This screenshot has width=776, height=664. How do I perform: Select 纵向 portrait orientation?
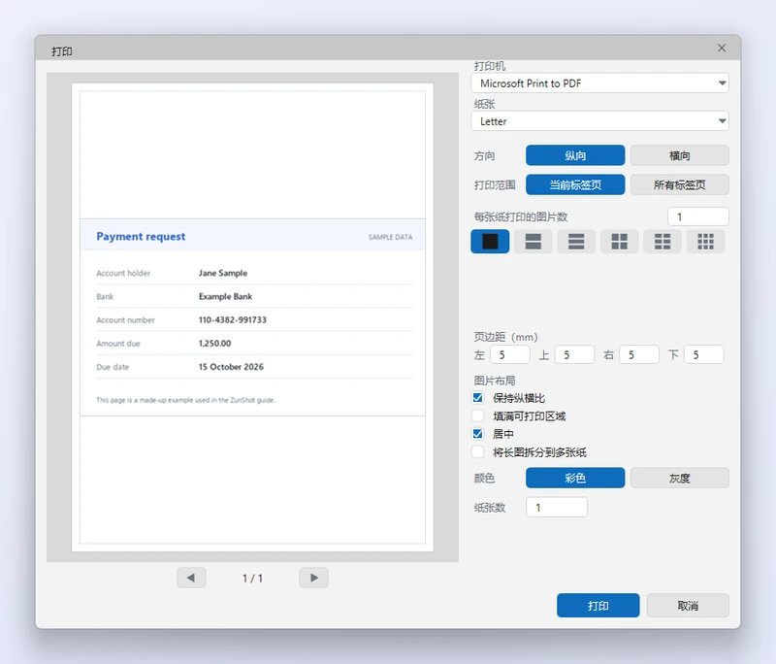575,155
